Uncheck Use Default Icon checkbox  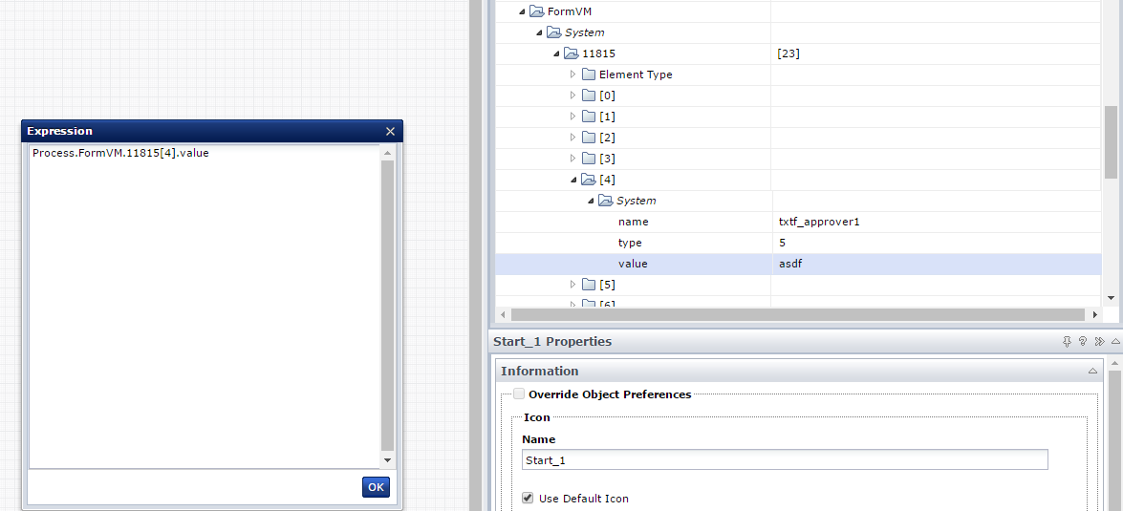point(528,498)
